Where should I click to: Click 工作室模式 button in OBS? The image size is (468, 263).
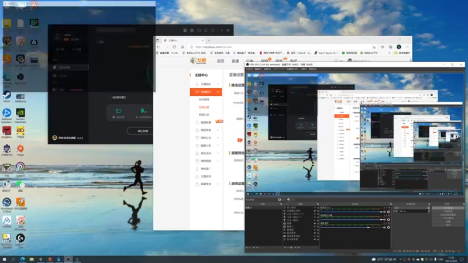coord(448,218)
